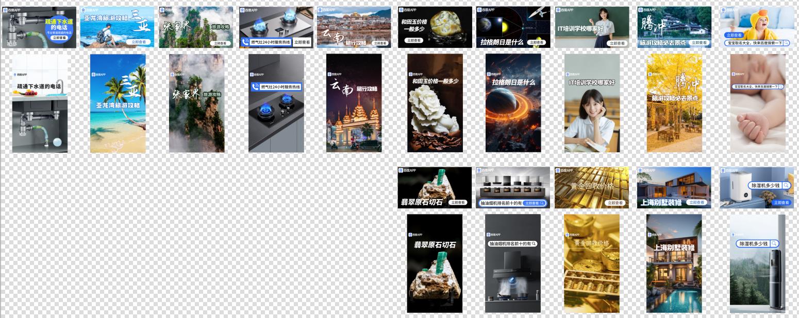Screen dimensions: 799x318
Task: Click magnifier icon in landscape 宝宝取名大全 search bar
Action: (x=786, y=43)
